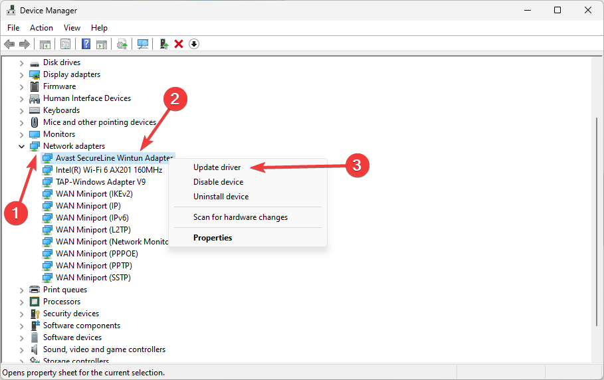
Task: Click the Firmware chip icon
Action: [x=35, y=86]
